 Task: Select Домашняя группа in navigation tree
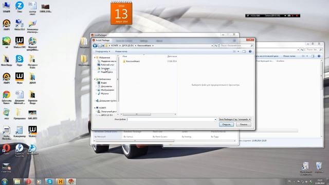click(x=106, y=101)
